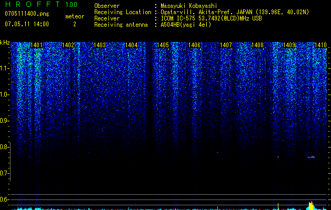Click the 1.0 frequency axis label
Screen dimensions: 331x210
[4, 94]
